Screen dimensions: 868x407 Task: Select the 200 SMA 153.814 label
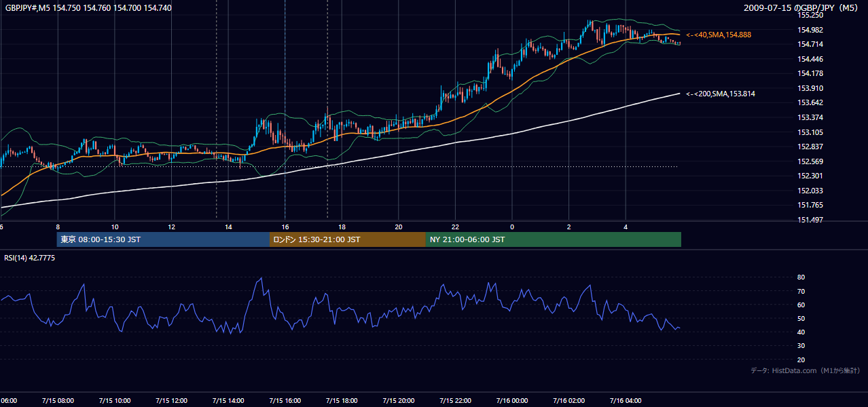(721, 94)
